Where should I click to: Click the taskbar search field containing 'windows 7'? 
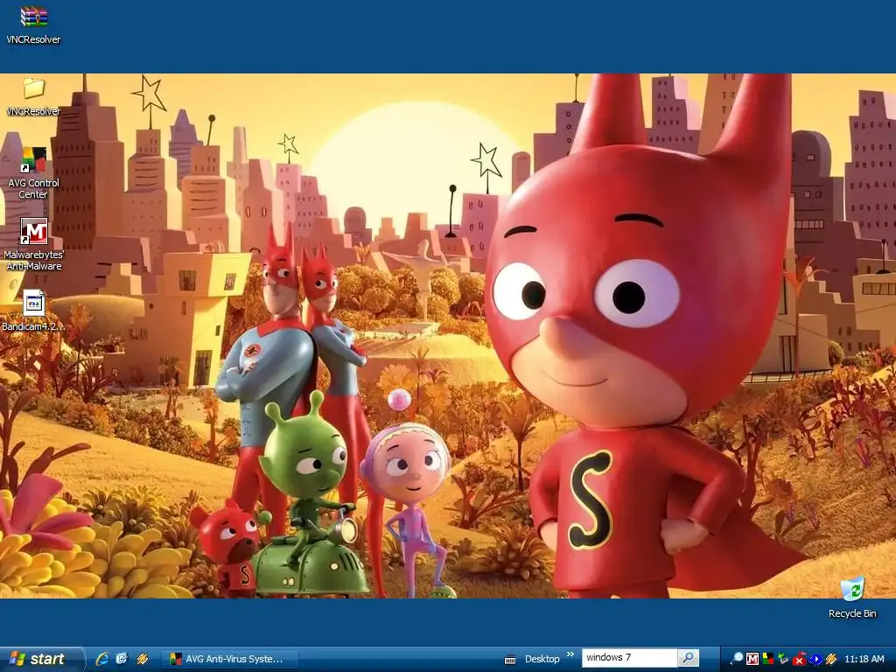(630, 658)
